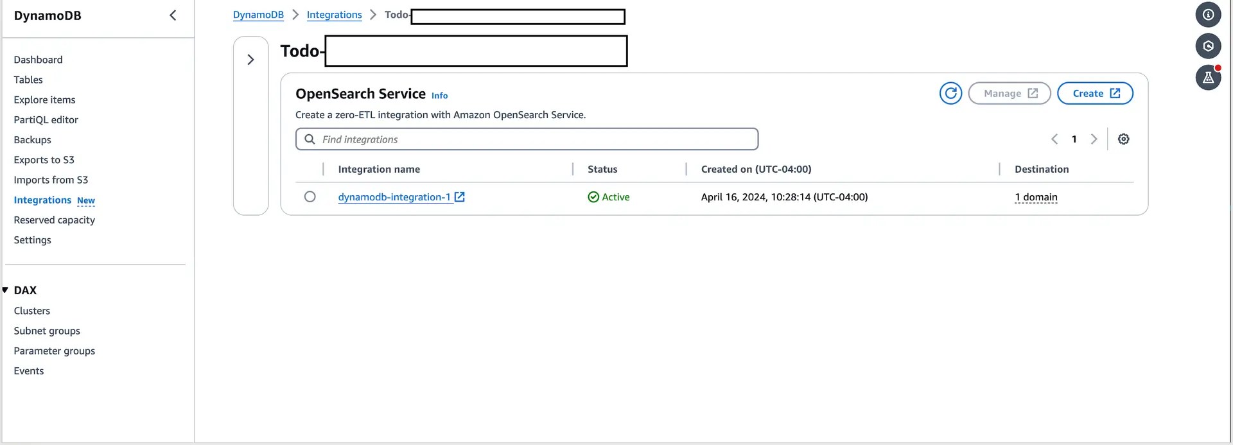Collapse the DAX section triangle
Viewport: 1233px width, 445px height.
click(x=5, y=290)
